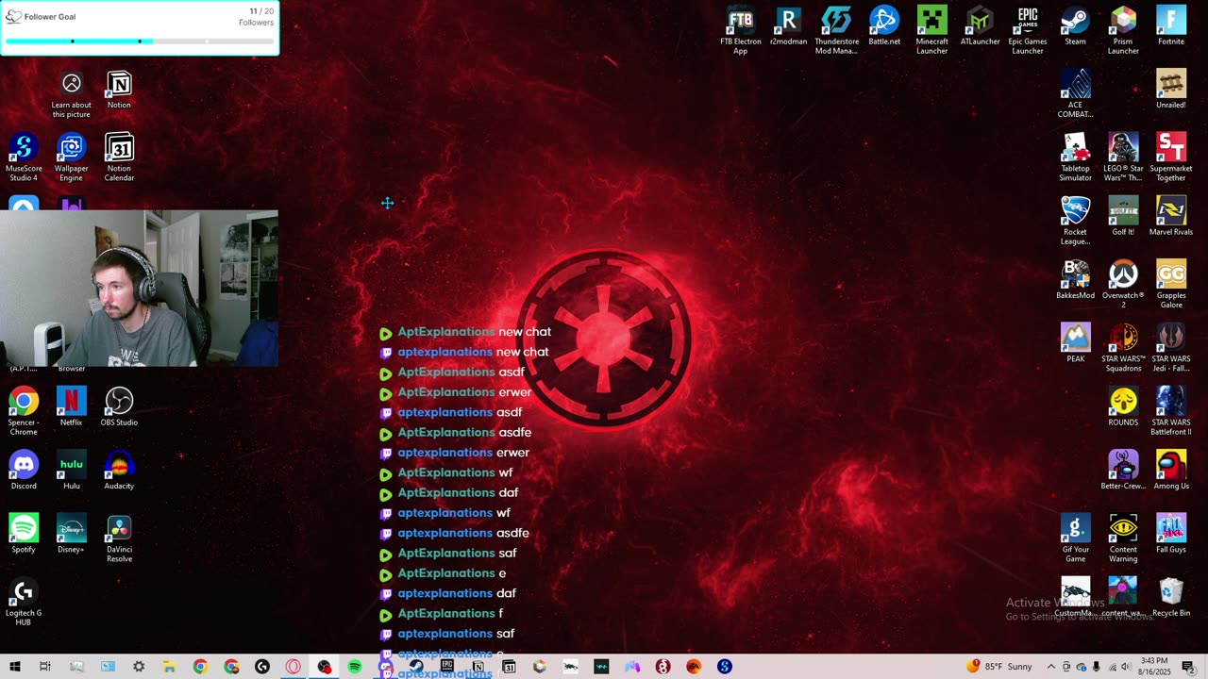Open File Explorer from the taskbar
Image resolution: width=1208 pixels, height=679 pixels.
pos(169,667)
